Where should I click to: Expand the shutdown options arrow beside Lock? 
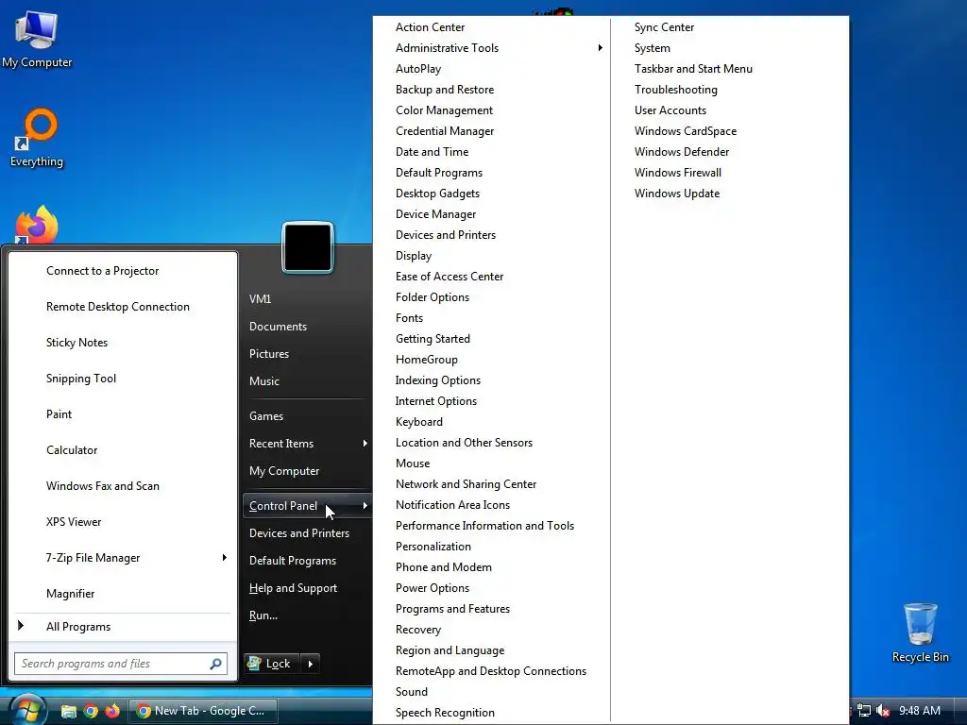coord(310,664)
